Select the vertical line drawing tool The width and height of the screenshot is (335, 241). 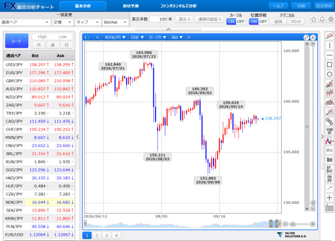[329, 45]
